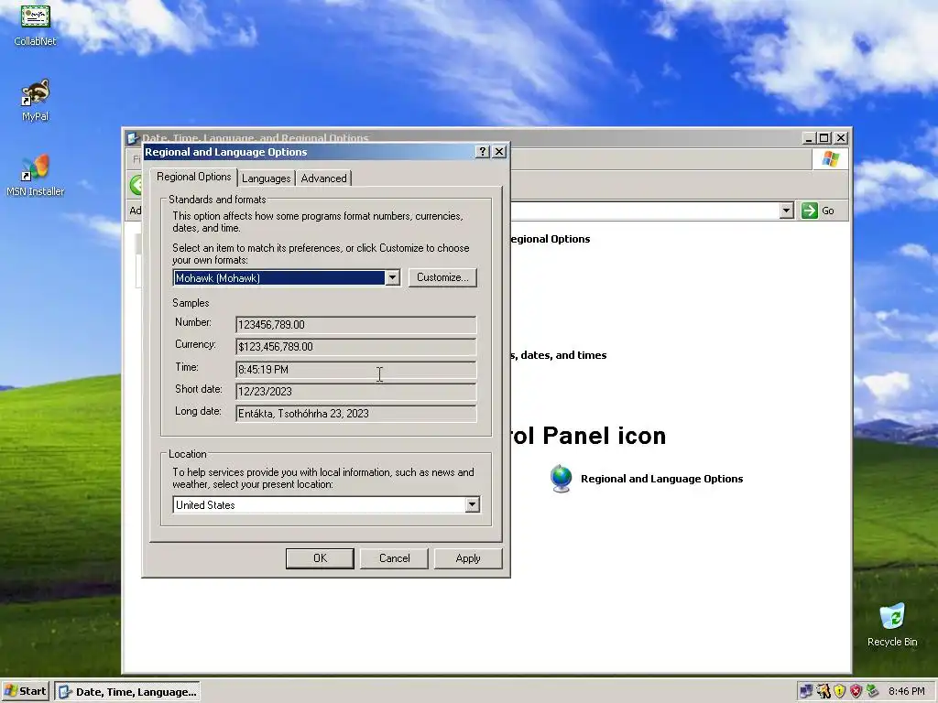
Task: Click the Safely Remove Hardware tray icon
Action: pyautogui.click(x=873, y=691)
